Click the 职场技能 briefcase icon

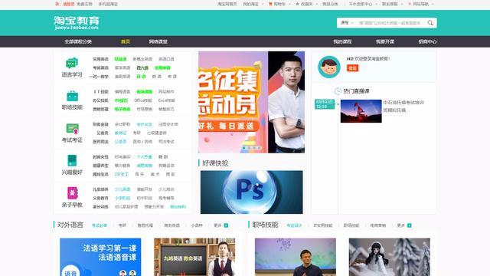tap(72, 96)
